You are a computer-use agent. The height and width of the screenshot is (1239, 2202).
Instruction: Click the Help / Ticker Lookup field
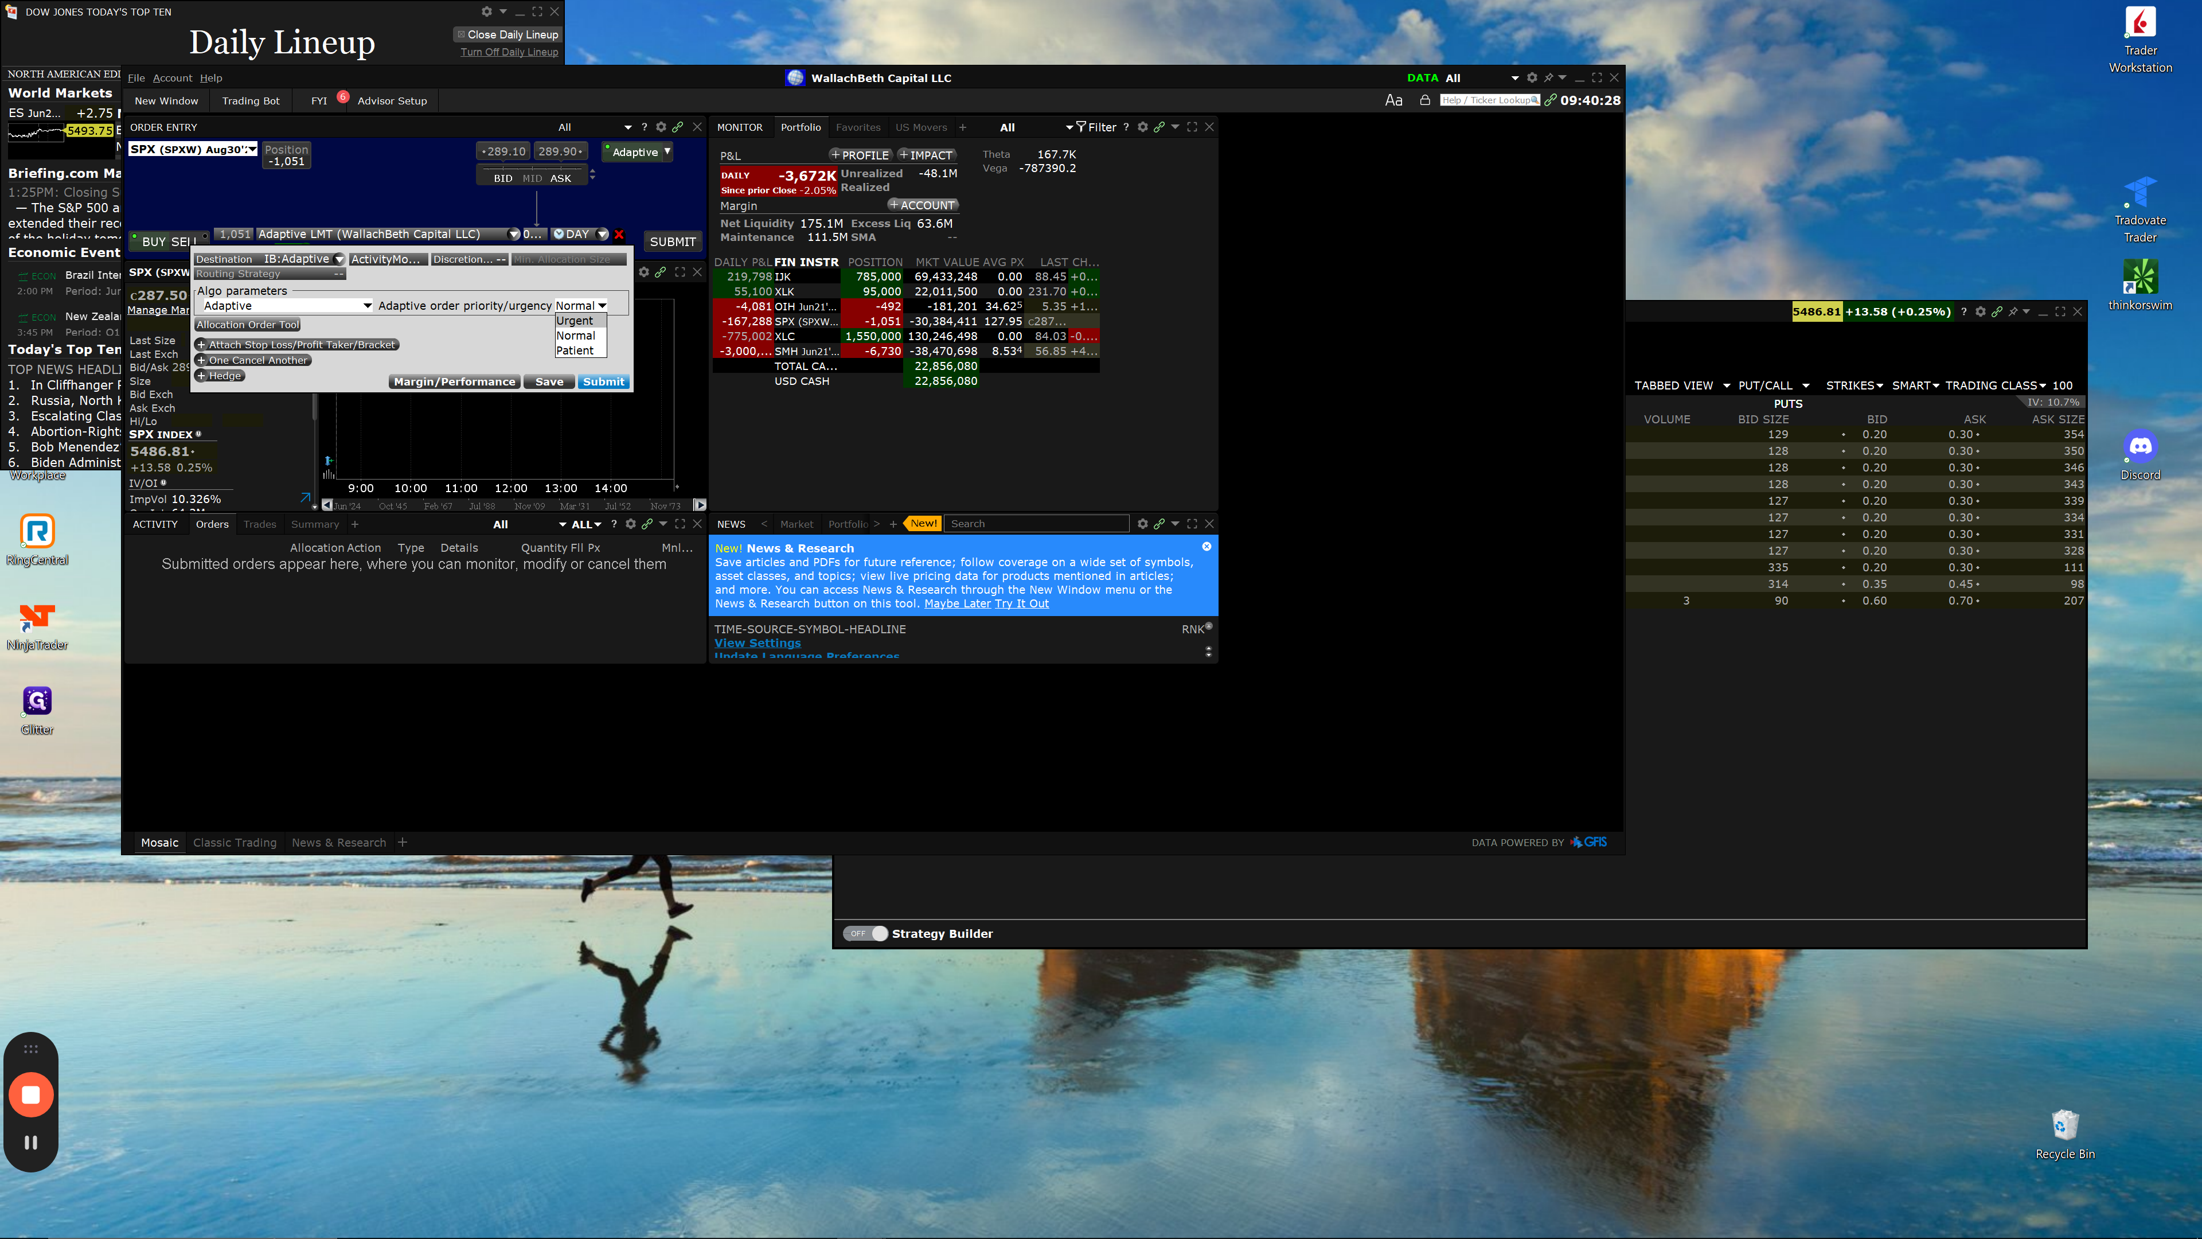click(x=1489, y=100)
